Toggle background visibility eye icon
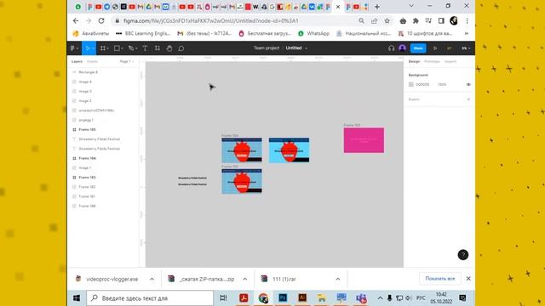This screenshot has height=306, width=545. pos(468,84)
